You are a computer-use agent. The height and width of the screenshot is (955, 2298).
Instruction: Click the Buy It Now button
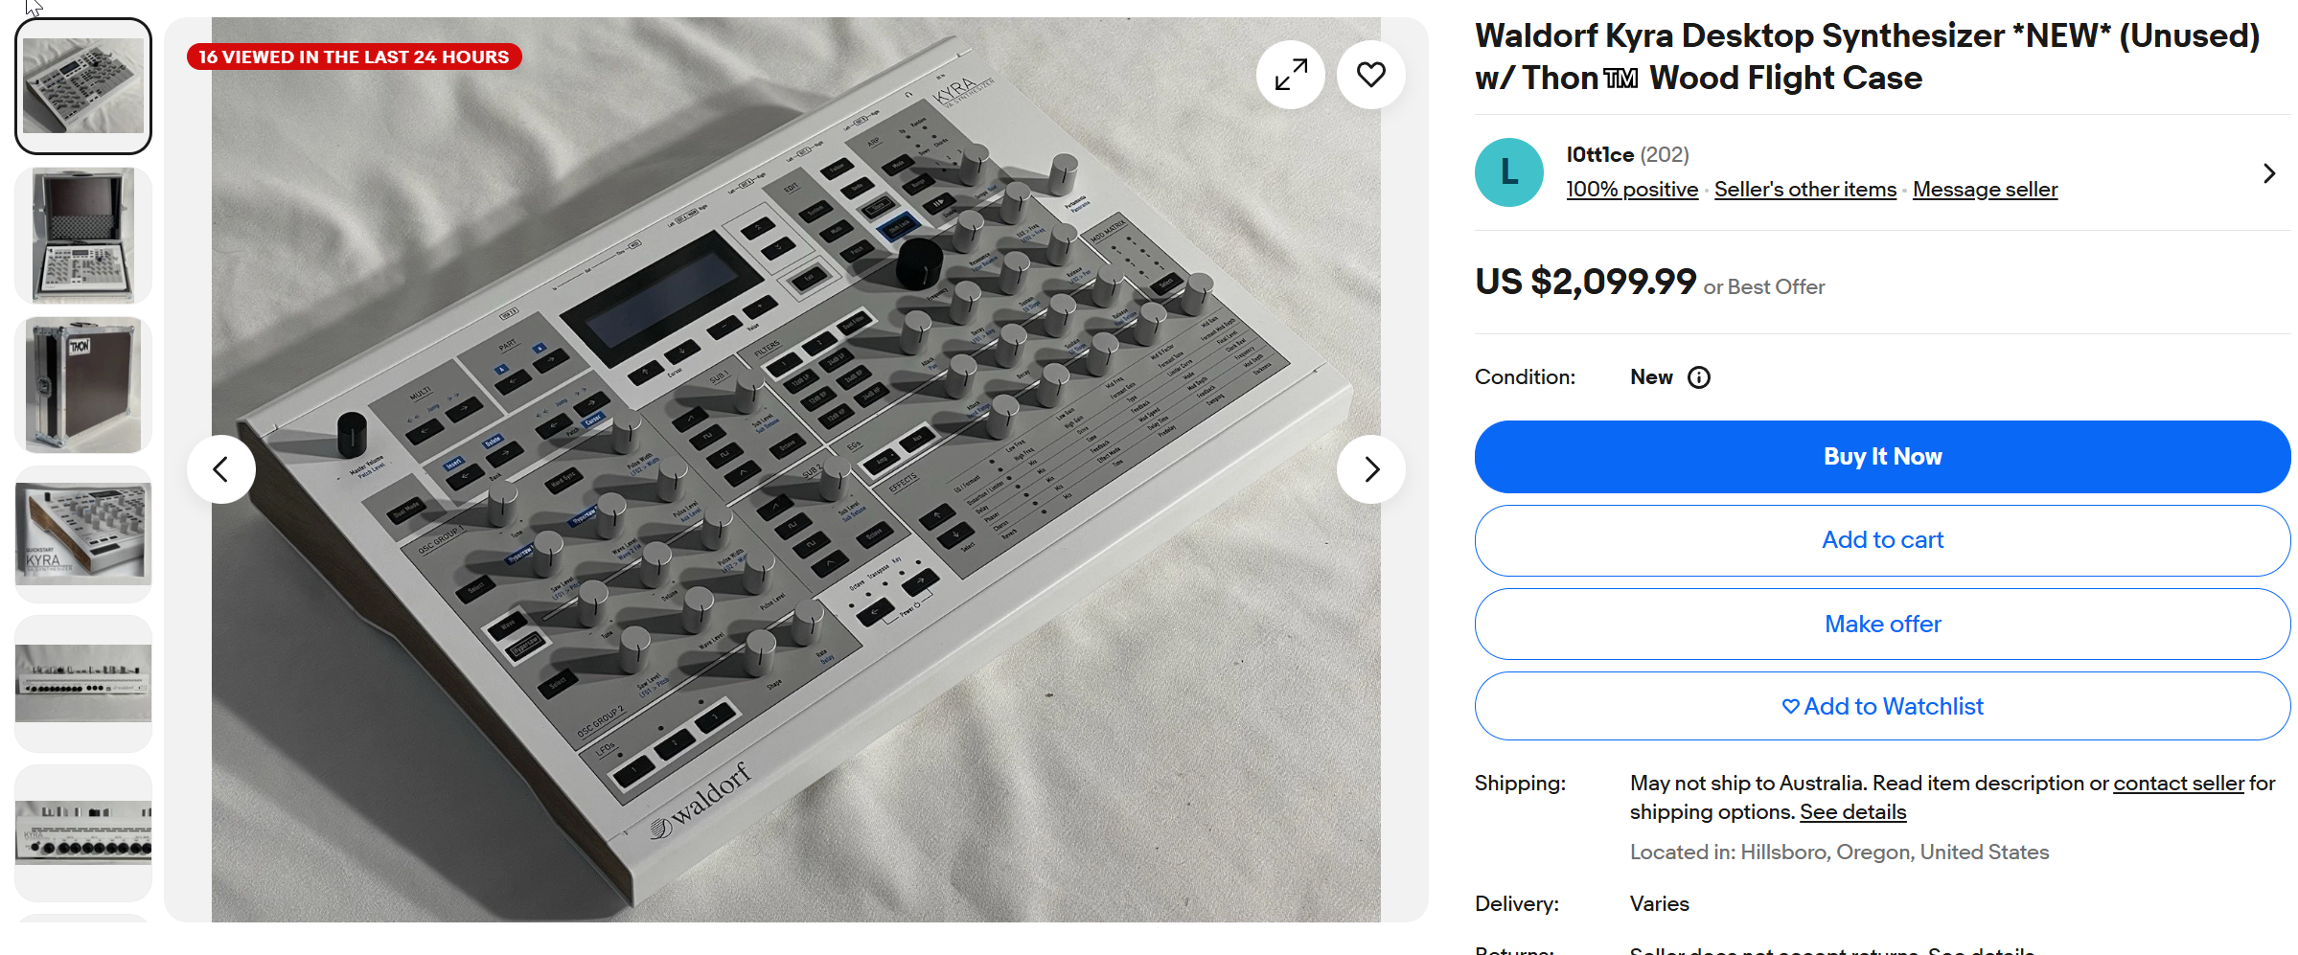(x=1882, y=457)
